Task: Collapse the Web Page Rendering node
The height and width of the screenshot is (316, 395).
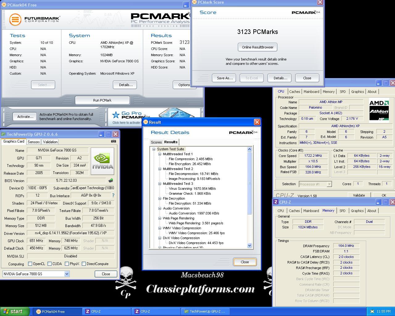Action: (160, 218)
